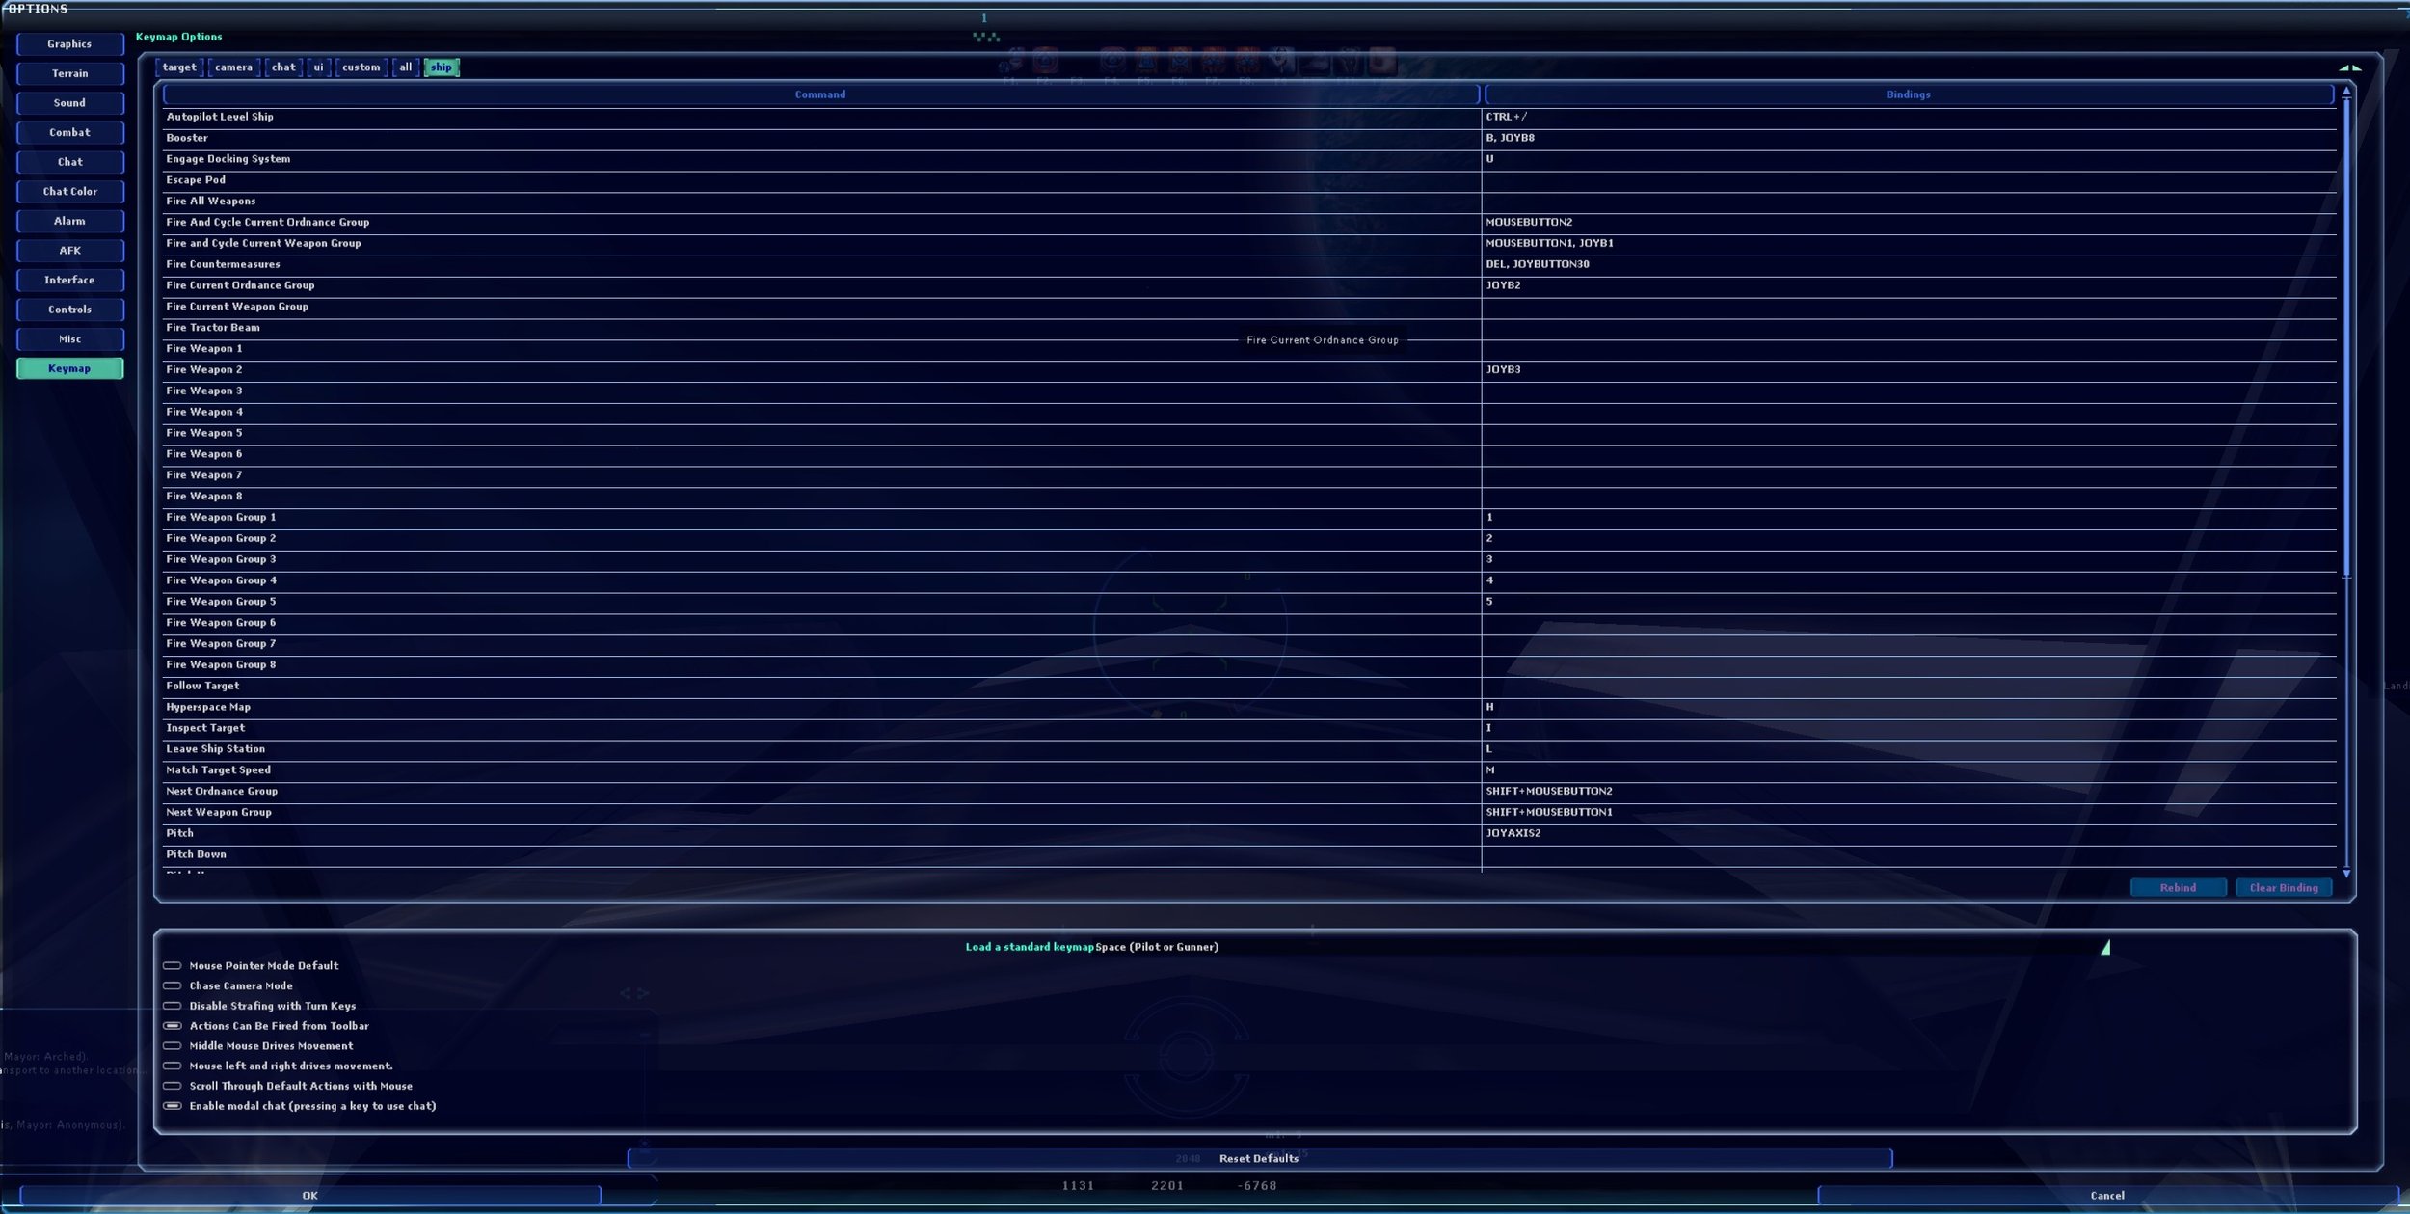
Task: Enable Chase Camera Mode option
Action: [173, 985]
